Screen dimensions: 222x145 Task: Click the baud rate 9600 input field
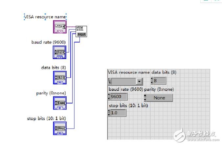click(x=119, y=97)
